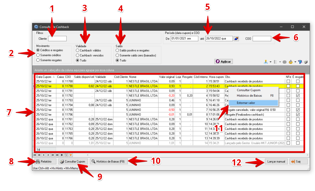Click the eraser icon beside the 'até' date field
315x191 pixels.
tap(236, 39)
